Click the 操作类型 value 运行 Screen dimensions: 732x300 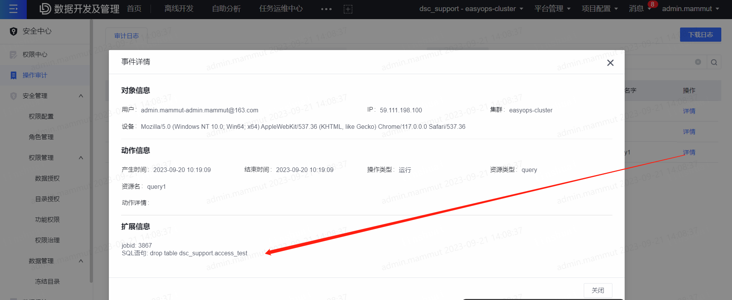405,170
